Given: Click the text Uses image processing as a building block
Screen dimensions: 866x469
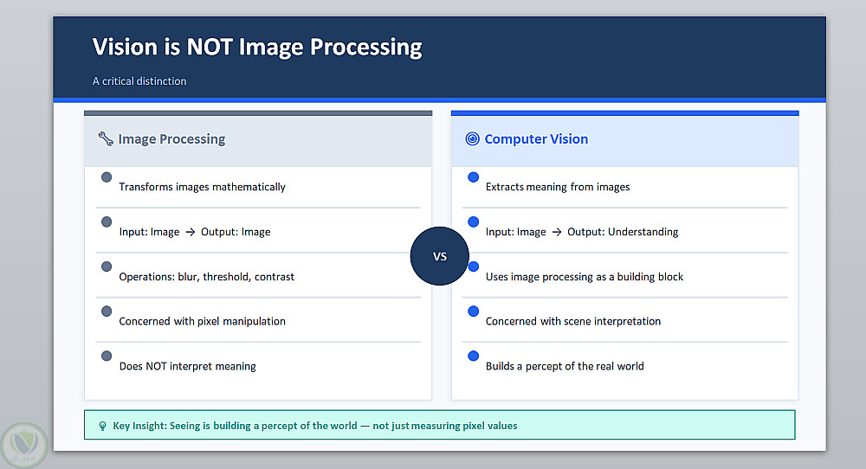Looking at the screenshot, I should click(x=585, y=277).
